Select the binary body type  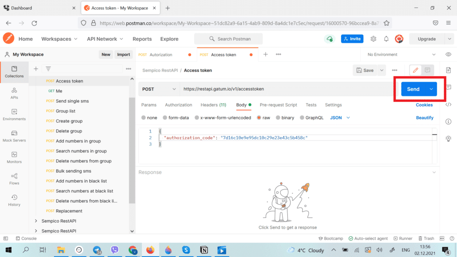(285, 118)
